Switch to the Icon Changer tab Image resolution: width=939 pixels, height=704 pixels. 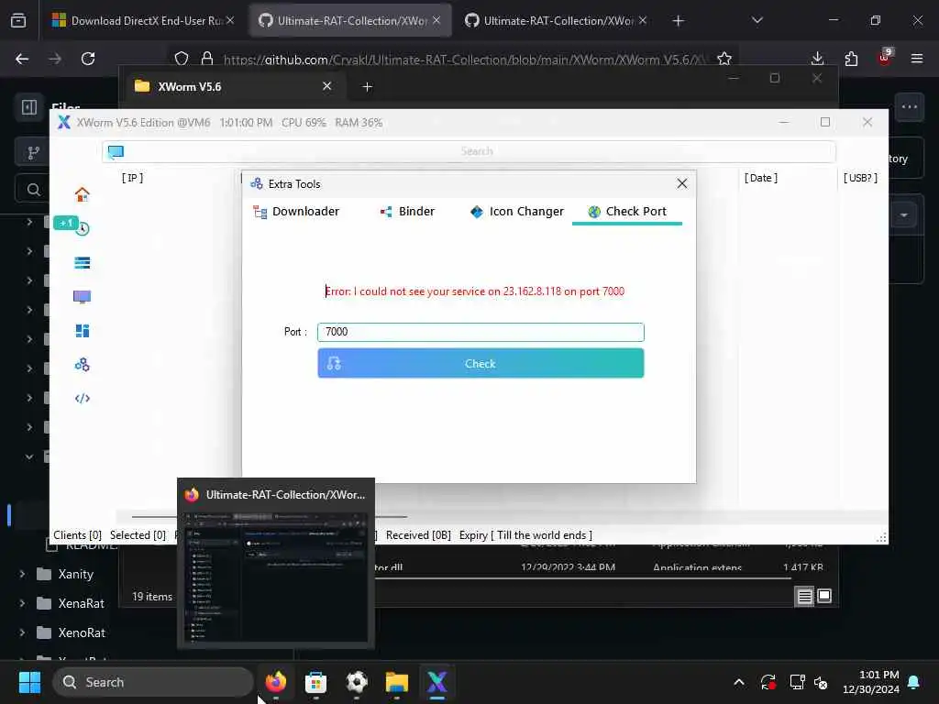(517, 212)
